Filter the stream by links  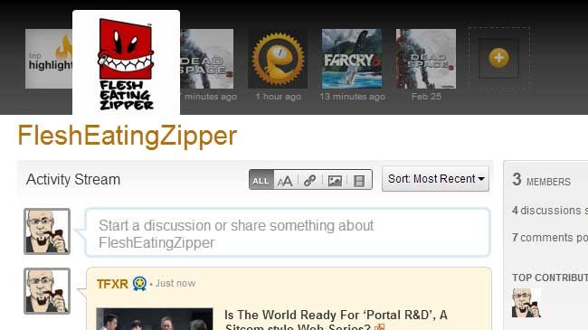[x=309, y=181]
